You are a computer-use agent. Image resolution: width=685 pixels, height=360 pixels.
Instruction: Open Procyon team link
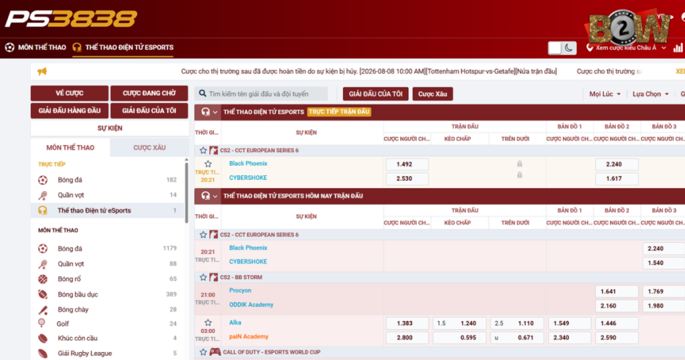(240, 290)
